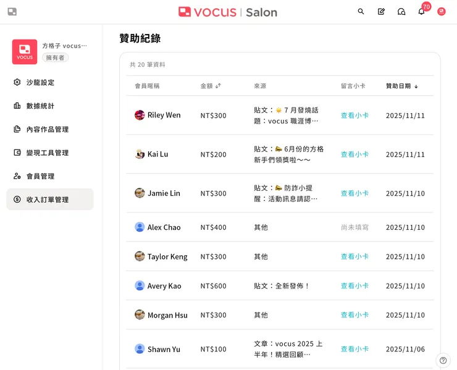
Task: Click the 留言小卡 column header
Action: point(353,86)
